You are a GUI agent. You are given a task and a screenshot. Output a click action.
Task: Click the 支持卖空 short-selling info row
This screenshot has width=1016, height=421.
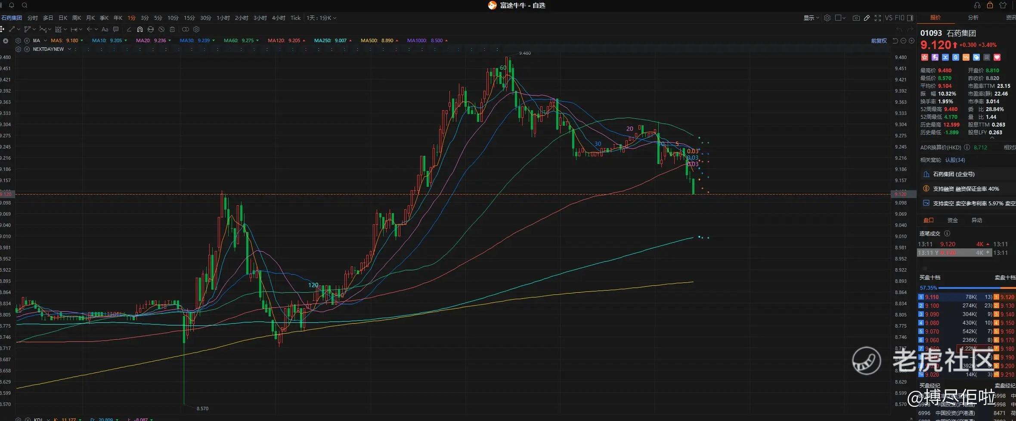pos(969,203)
